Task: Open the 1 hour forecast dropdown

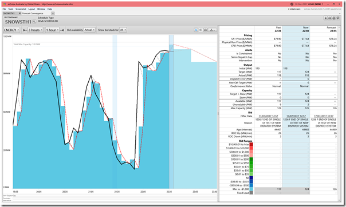Action: point(53,30)
